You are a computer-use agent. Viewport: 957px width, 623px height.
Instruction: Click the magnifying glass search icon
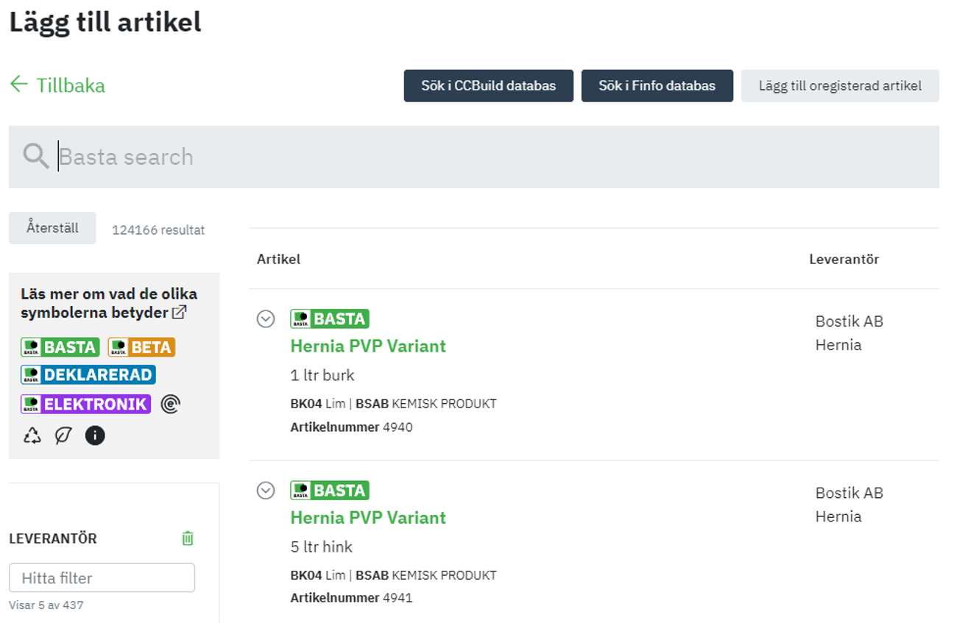[x=35, y=157]
